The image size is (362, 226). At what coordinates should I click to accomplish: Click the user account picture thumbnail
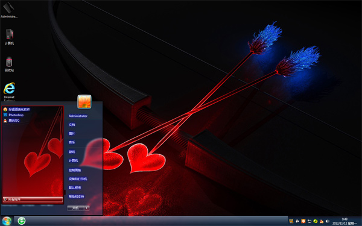(x=84, y=102)
